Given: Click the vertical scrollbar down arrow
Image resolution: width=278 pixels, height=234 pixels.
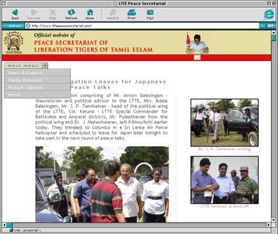Looking at the screenshot, I should click(274, 220).
